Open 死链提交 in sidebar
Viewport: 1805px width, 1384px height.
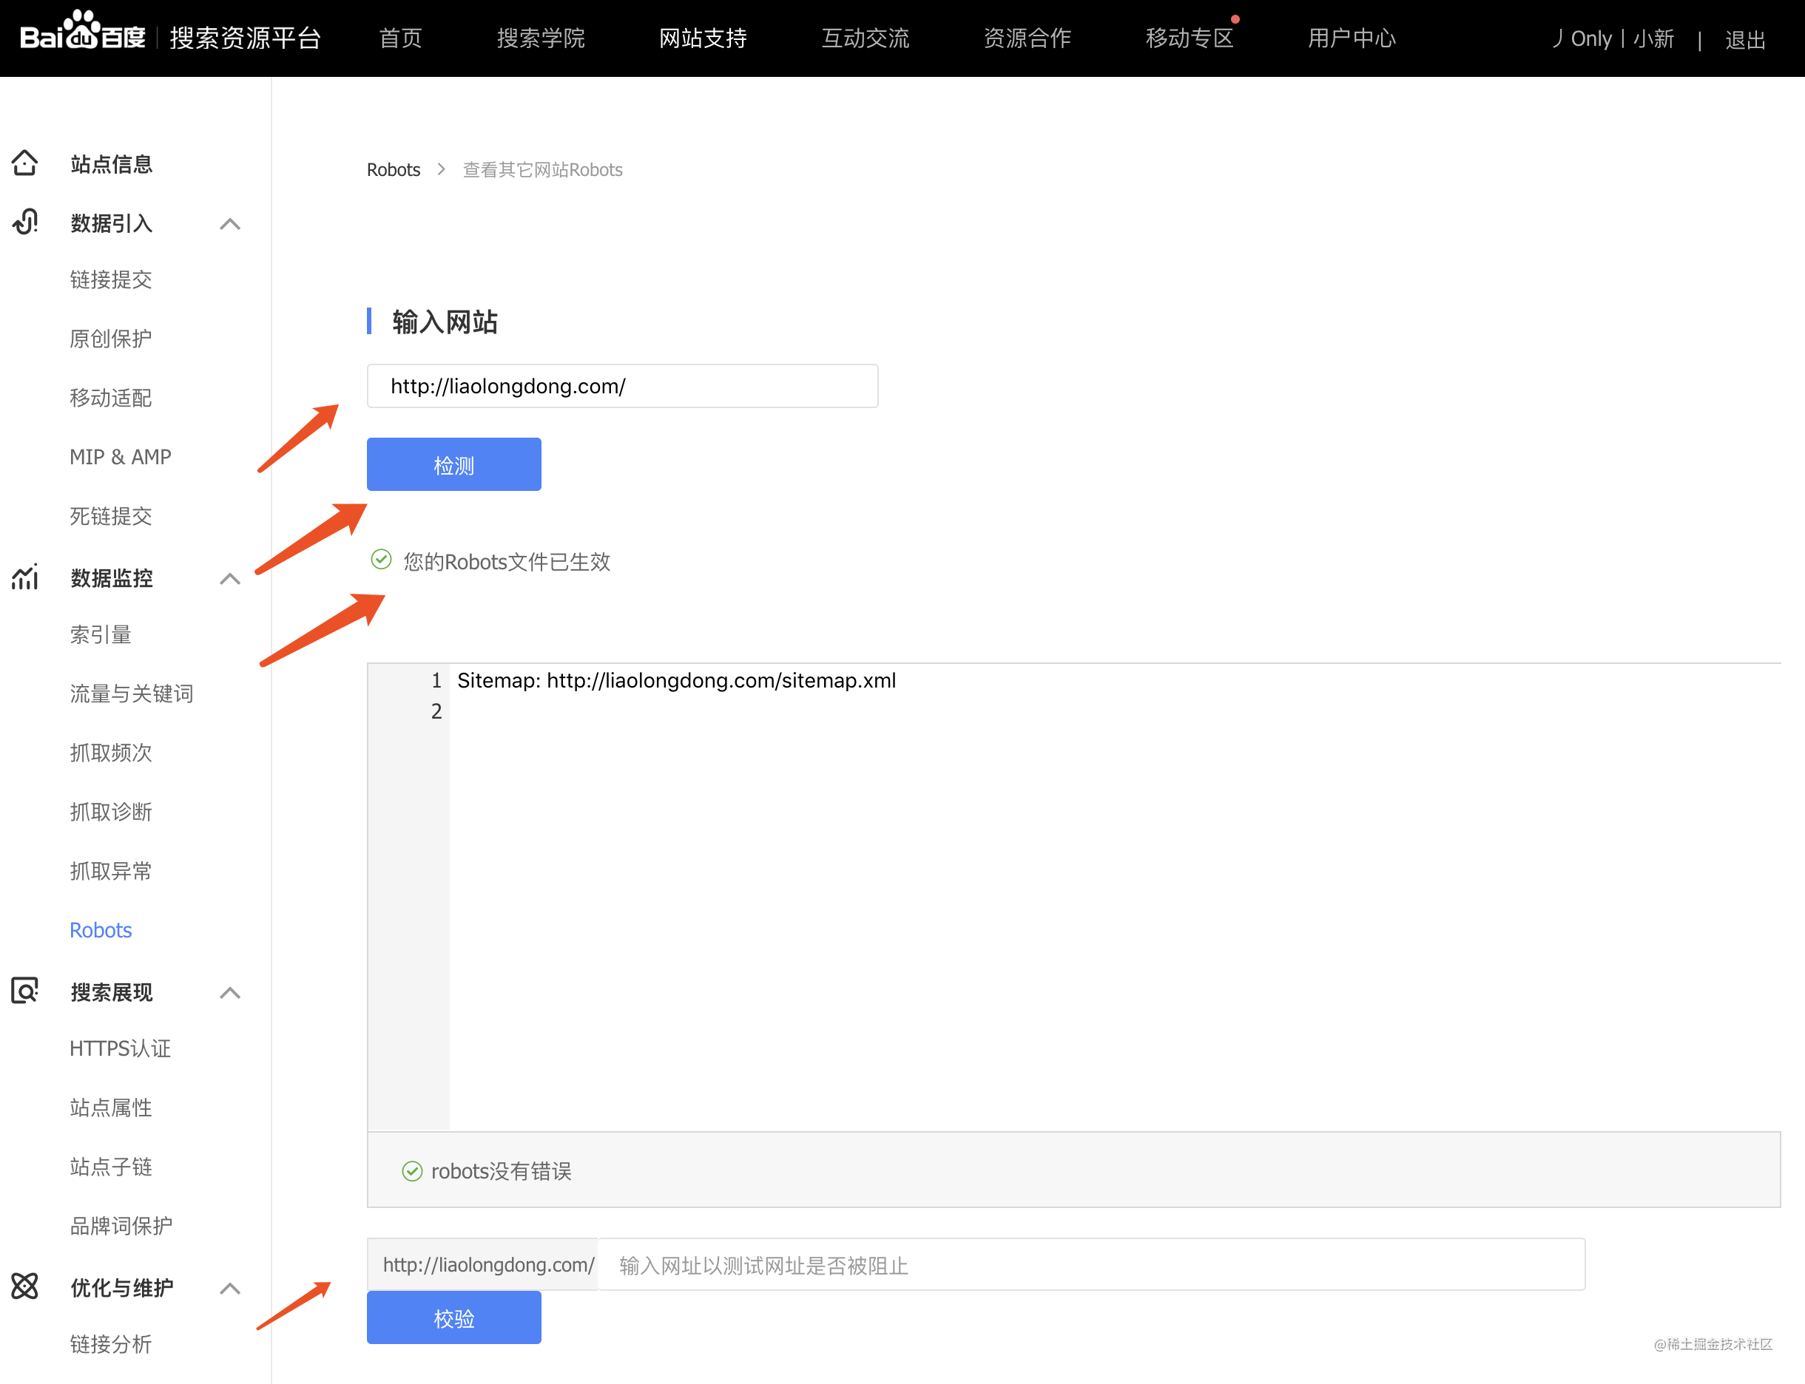pyautogui.click(x=111, y=516)
